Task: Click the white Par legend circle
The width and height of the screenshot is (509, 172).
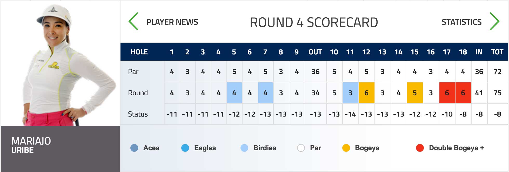Action: 301,148
